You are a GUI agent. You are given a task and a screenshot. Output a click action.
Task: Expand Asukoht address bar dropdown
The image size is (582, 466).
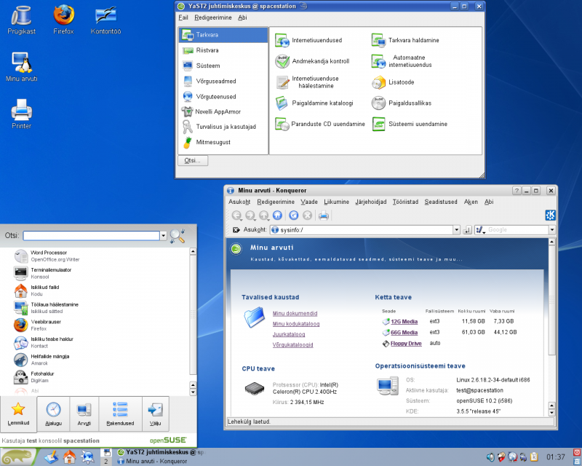coord(457,230)
